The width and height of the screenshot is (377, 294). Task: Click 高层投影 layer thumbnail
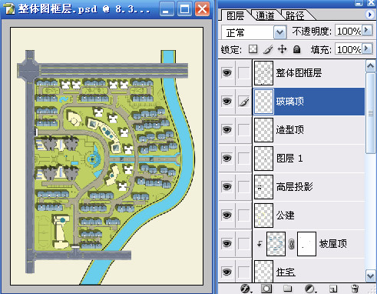click(x=263, y=187)
